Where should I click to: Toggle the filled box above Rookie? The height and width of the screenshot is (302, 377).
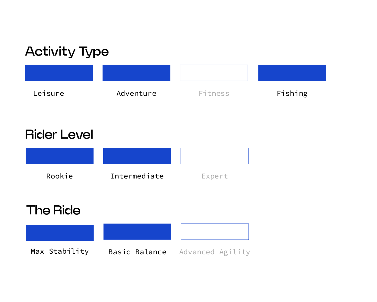tap(60, 156)
